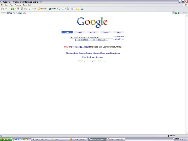188x141 pixels.
Task: Open the Favorites star toolbar button
Action: point(43,9)
